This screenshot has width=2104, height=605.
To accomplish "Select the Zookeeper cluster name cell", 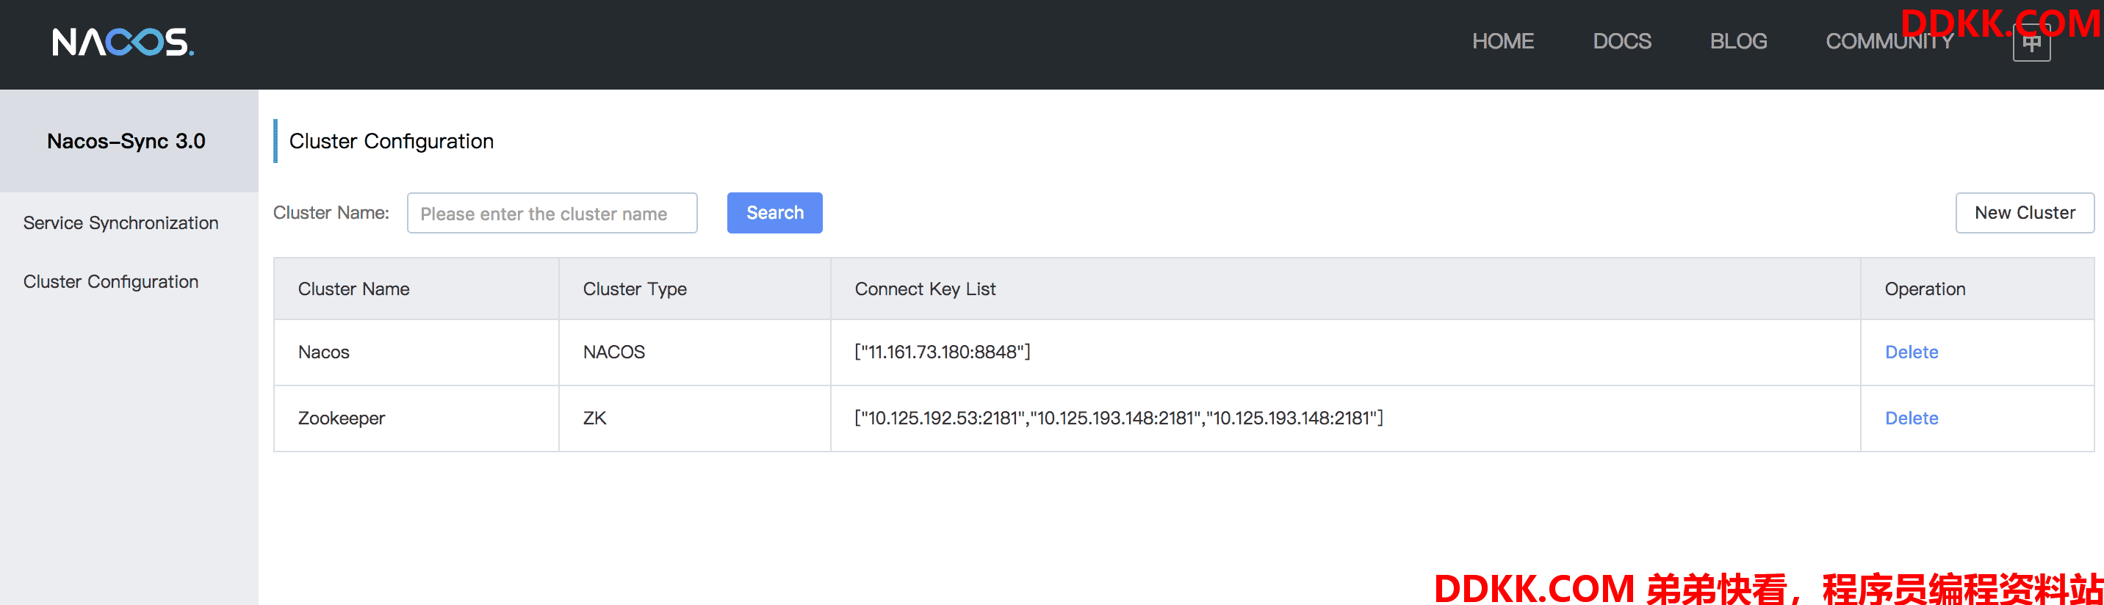I will point(417,418).
